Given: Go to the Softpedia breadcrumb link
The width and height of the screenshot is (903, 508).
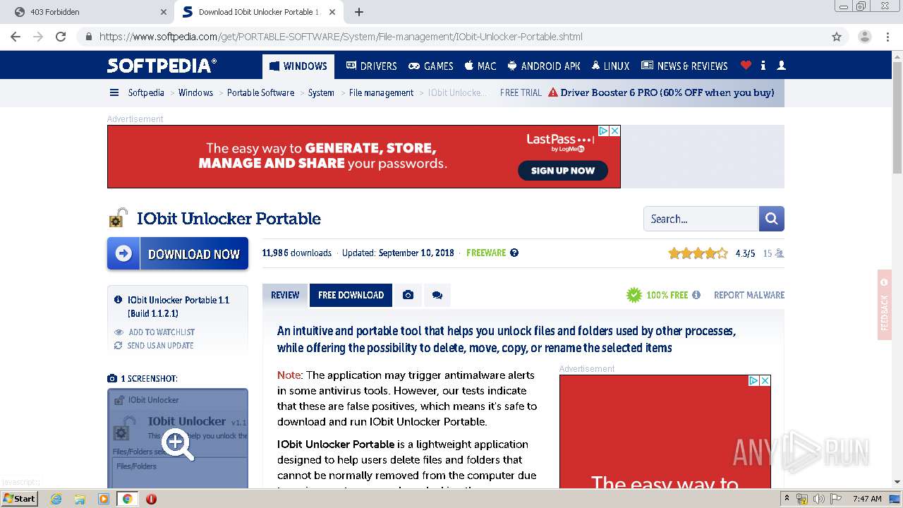Looking at the screenshot, I should pos(146,92).
